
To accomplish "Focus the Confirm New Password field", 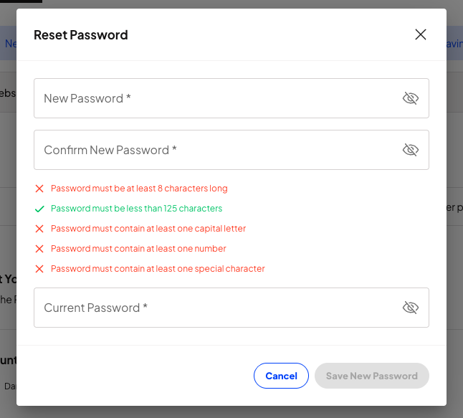I will point(215,150).
